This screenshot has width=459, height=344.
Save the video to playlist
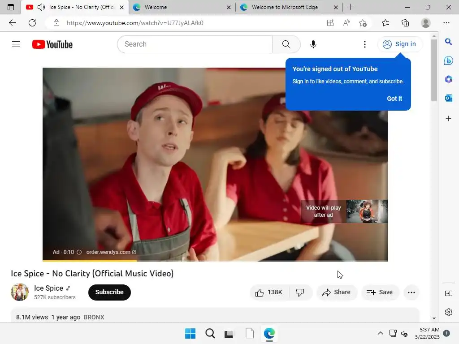(380, 292)
